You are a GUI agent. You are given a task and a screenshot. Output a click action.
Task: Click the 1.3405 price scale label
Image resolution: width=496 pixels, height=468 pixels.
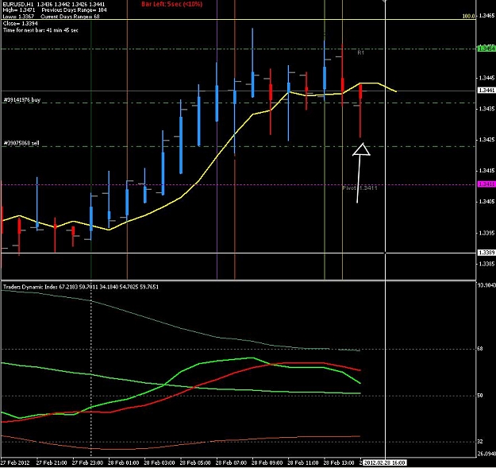486,201
